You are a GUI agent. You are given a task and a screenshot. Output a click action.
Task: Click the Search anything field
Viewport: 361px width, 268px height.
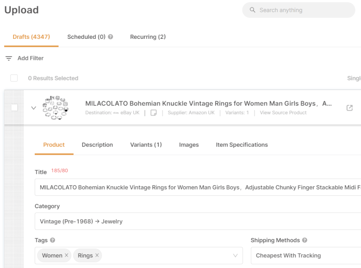click(x=298, y=10)
